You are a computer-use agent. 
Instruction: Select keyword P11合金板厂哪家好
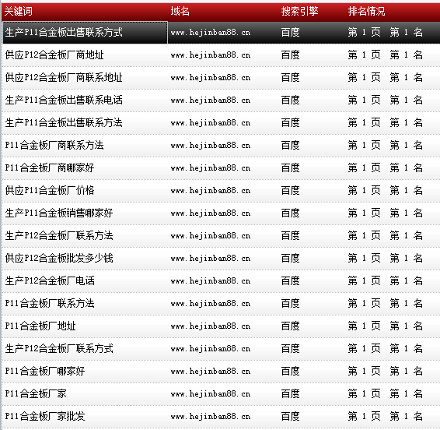tap(45, 372)
